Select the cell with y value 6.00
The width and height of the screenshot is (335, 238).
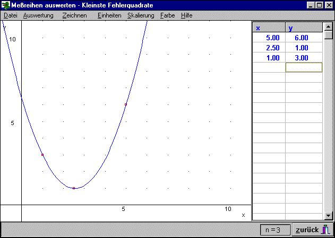tap(304, 38)
